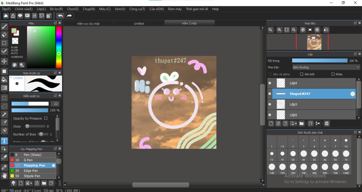Select the Lớp5 layer row
Viewport: 362px width, 192px height.
(312, 115)
